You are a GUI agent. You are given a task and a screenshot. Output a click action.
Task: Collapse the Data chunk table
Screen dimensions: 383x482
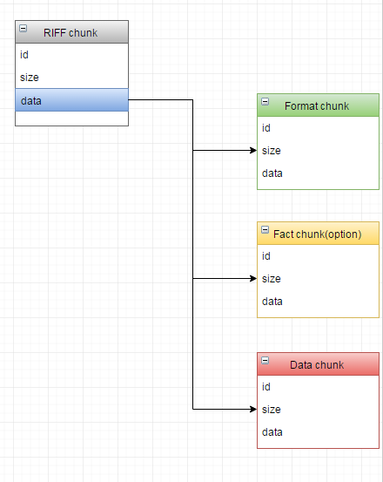(x=265, y=360)
